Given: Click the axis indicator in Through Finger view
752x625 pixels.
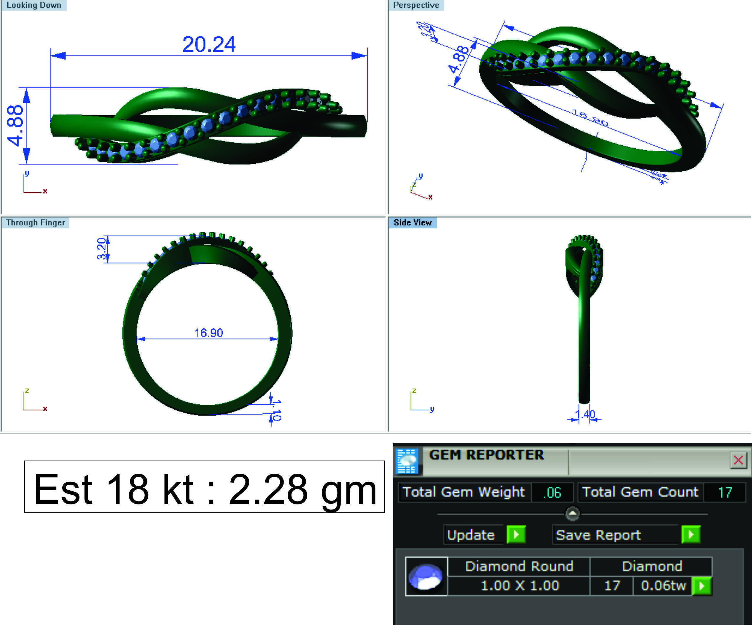Looking at the screenshot, I should [35, 400].
